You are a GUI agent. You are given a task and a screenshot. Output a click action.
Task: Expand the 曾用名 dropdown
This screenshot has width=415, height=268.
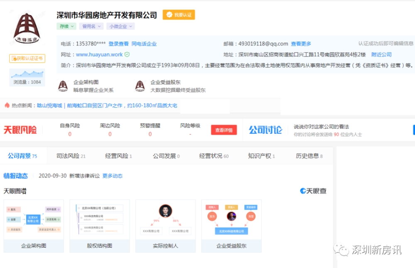[91, 26]
